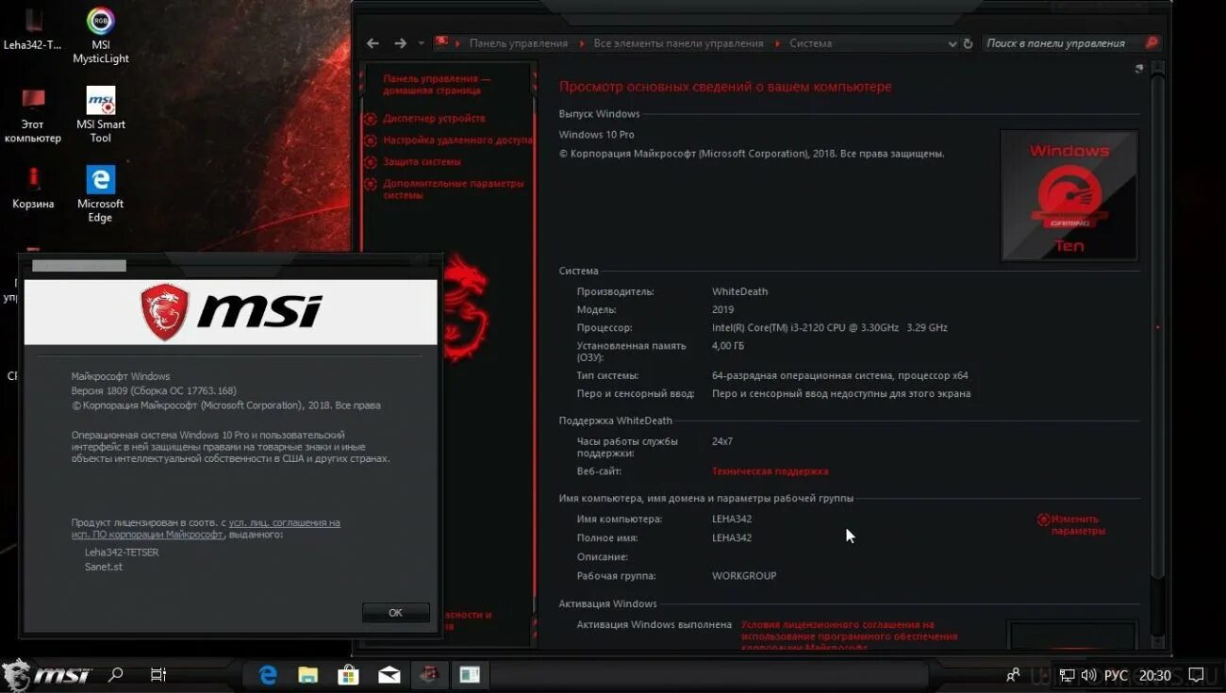Select the Система breadcrumb
1226x693 pixels.
pos(810,43)
